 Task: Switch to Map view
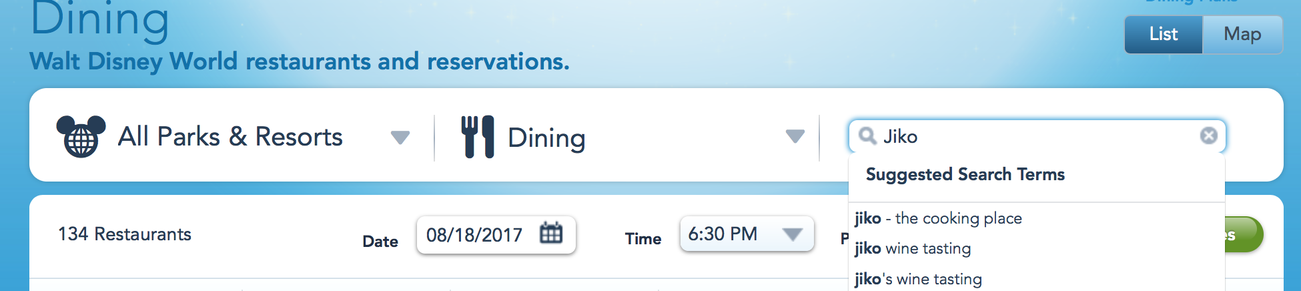(1242, 35)
